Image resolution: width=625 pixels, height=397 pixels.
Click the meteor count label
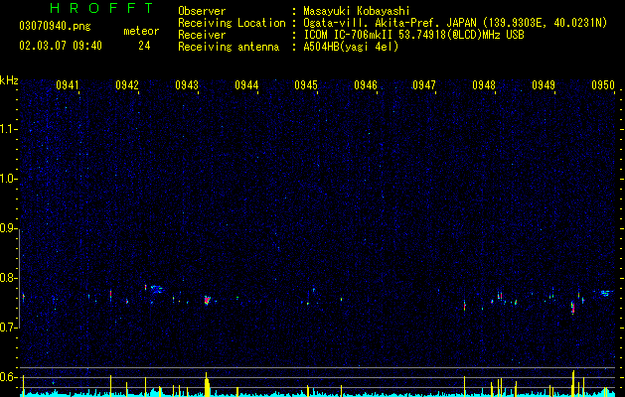click(x=141, y=31)
